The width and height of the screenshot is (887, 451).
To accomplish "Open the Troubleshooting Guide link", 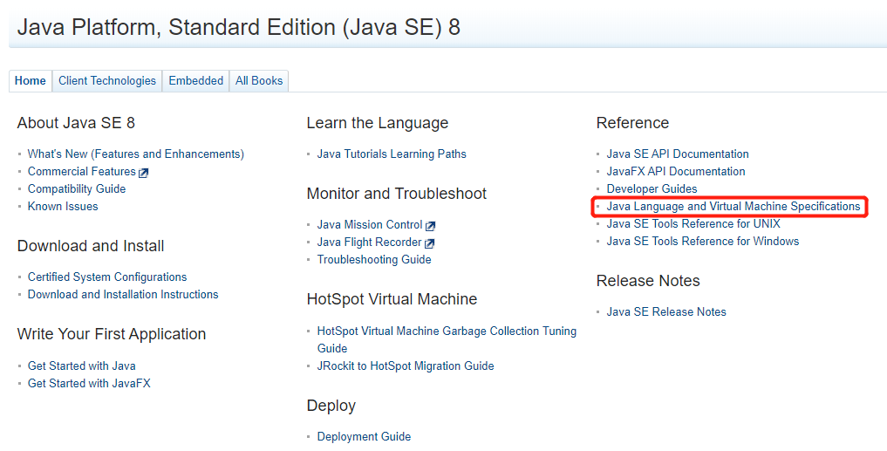I will 374,260.
